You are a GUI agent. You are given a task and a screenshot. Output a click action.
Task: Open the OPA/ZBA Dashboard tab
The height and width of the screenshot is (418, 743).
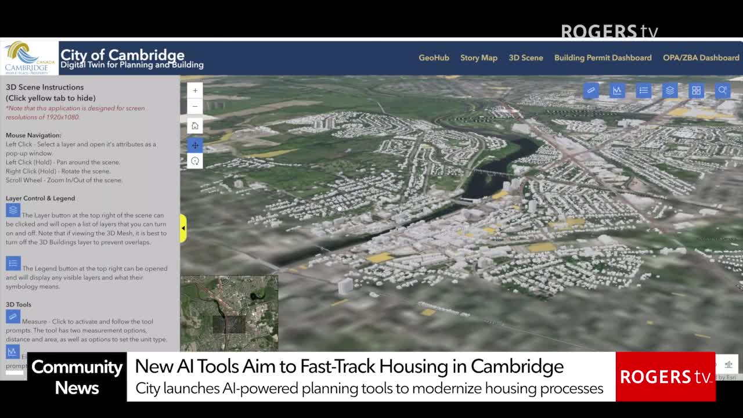[x=701, y=57]
